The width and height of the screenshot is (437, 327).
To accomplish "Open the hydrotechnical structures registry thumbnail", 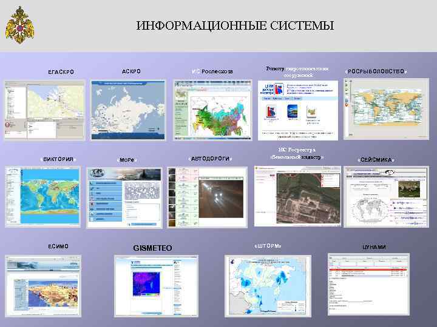I will point(298,110).
